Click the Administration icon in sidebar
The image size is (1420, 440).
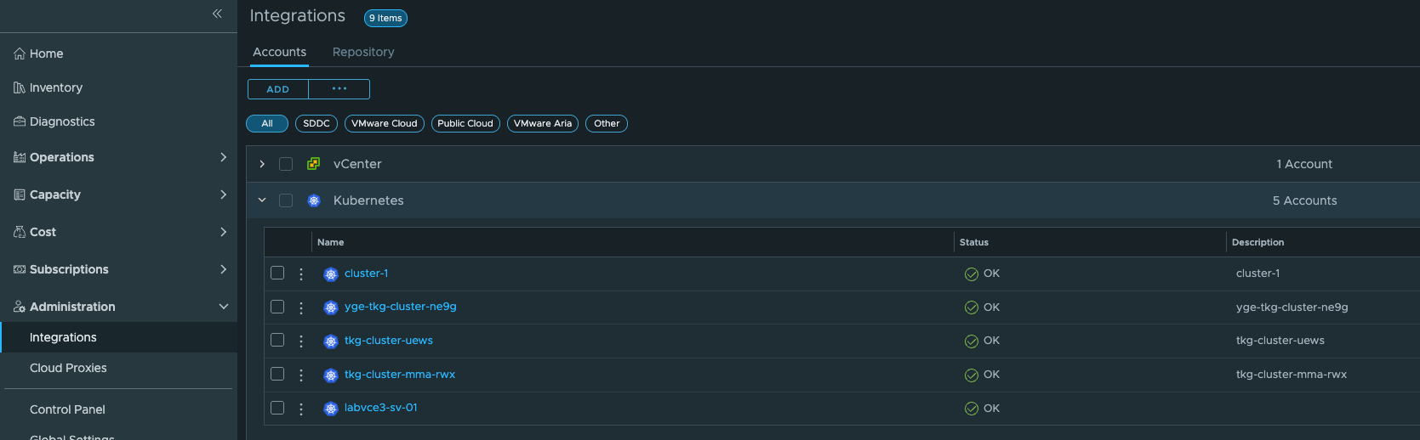click(x=20, y=307)
